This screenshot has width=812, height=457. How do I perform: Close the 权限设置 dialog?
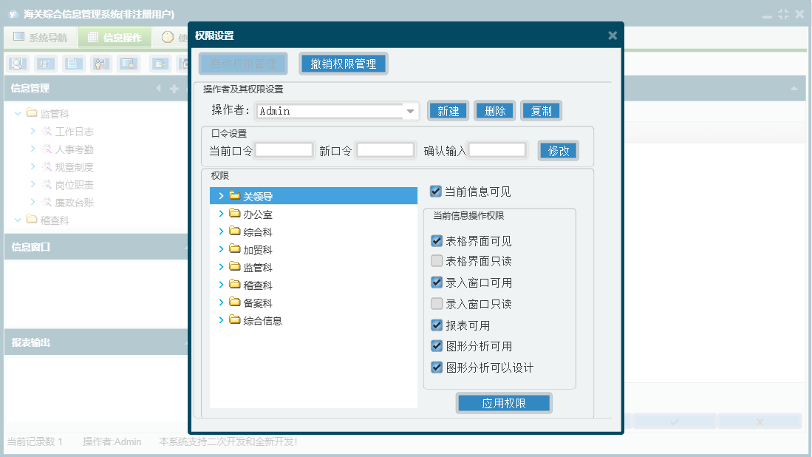613,35
